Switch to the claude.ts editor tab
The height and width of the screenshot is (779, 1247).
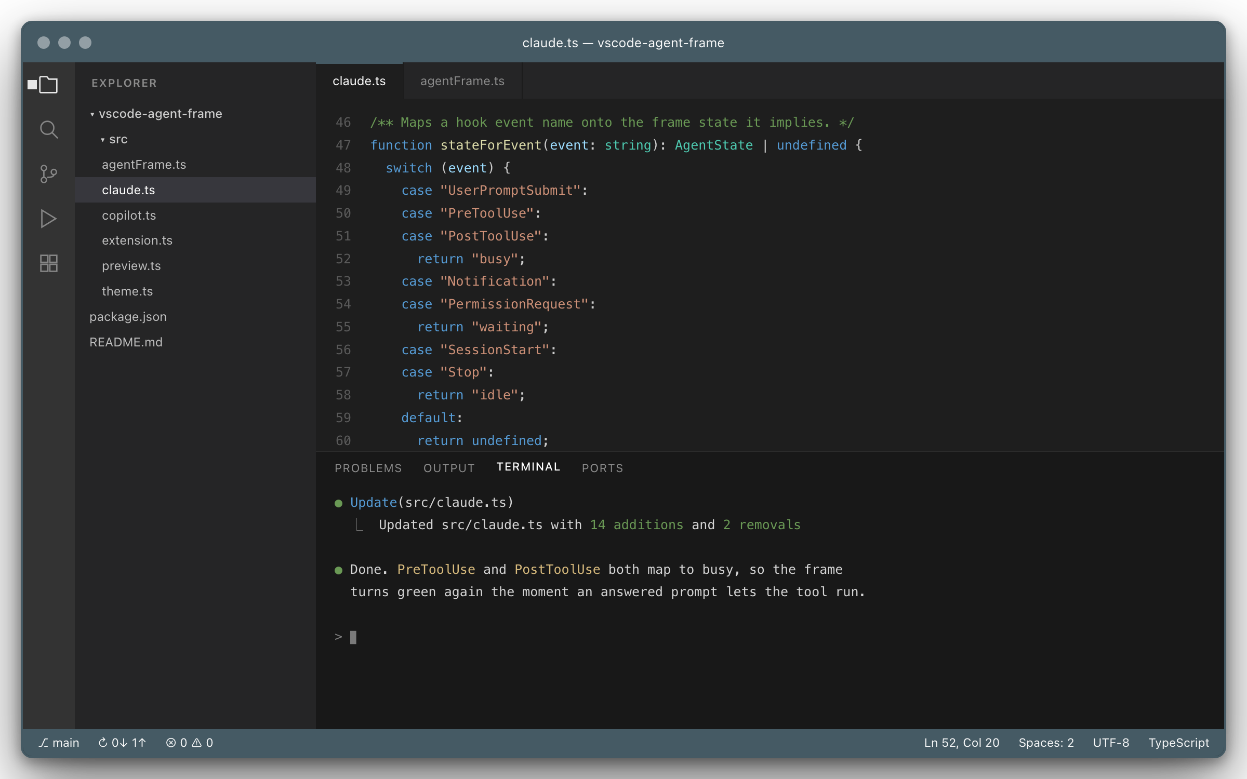point(359,81)
